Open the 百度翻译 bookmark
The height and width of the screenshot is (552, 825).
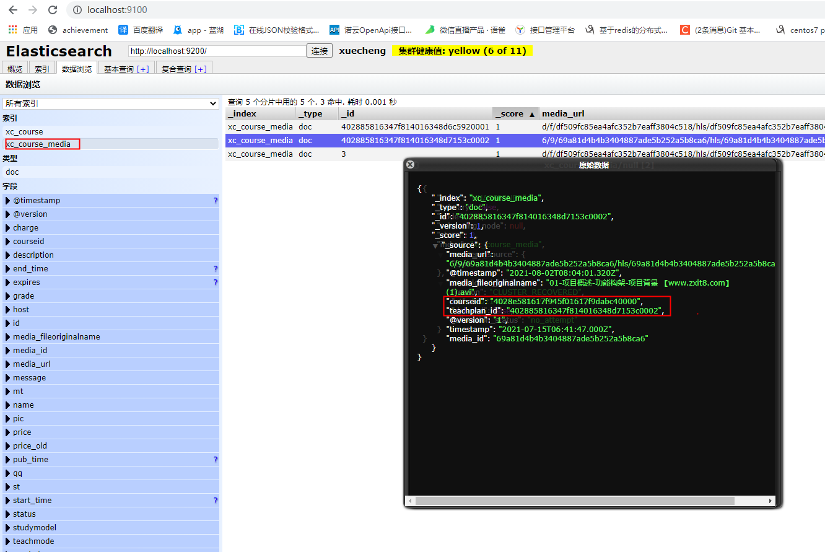(141, 30)
